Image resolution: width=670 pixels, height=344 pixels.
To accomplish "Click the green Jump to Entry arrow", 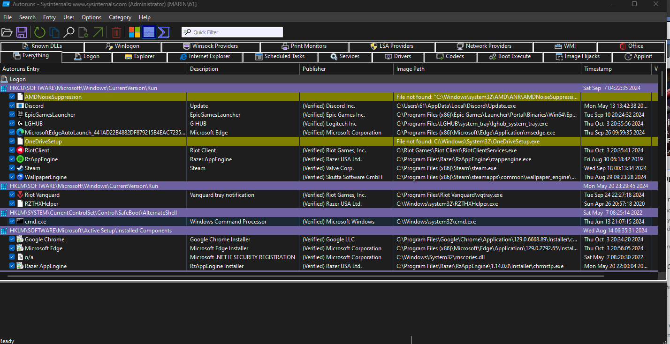I will pyautogui.click(x=98, y=32).
